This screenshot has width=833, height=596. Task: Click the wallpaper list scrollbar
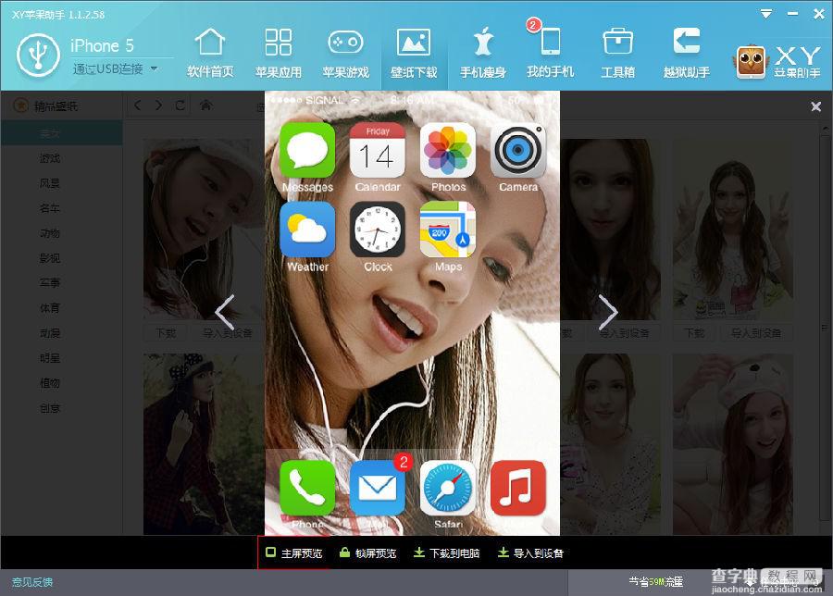point(825,329)
